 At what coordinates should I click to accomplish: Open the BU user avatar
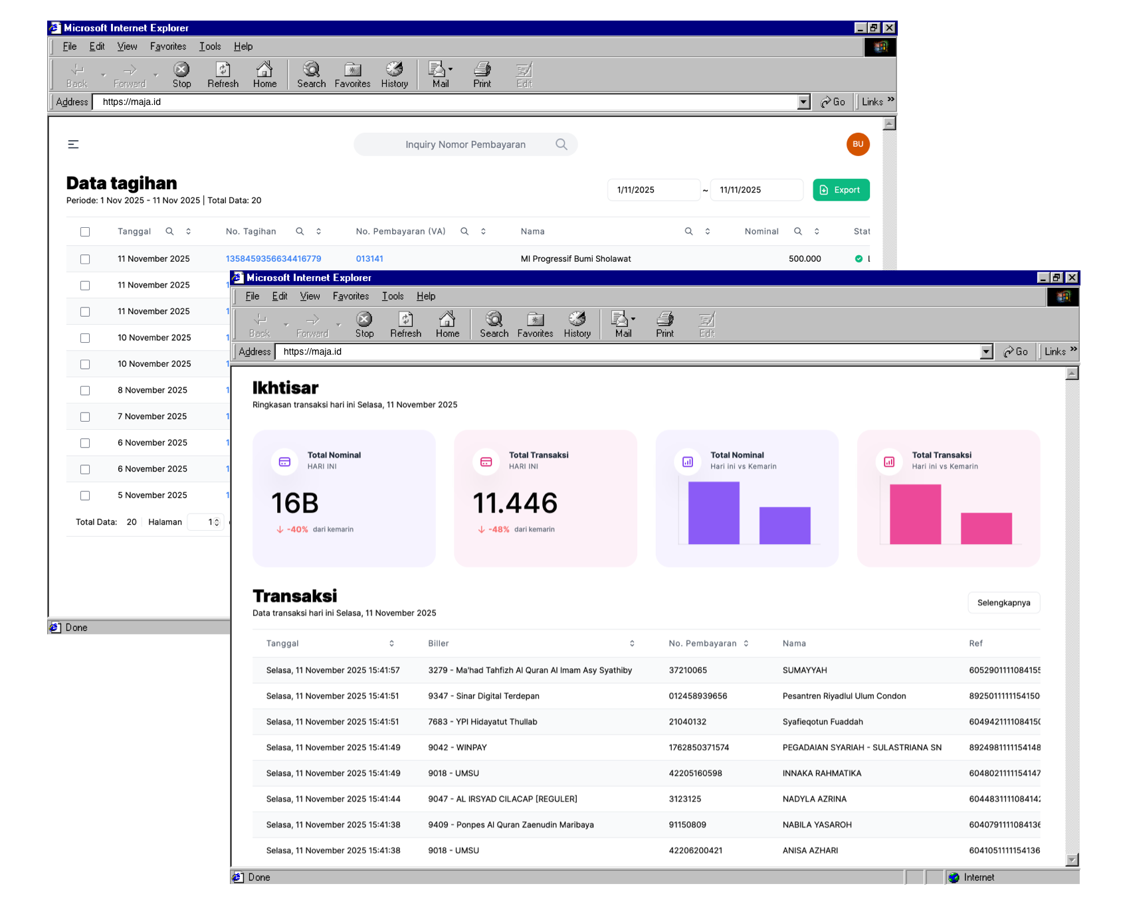tap(858, 144)
